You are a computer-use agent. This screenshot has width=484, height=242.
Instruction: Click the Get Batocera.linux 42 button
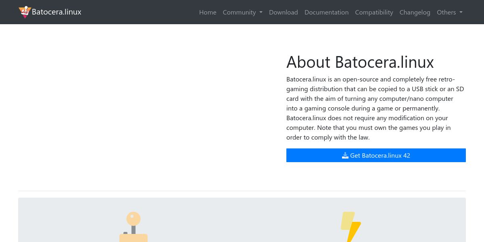(x=376, y=155)
